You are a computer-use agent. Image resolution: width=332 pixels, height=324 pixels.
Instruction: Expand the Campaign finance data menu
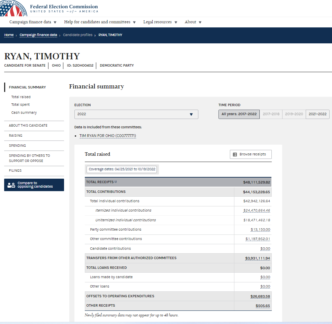point(33,22)
